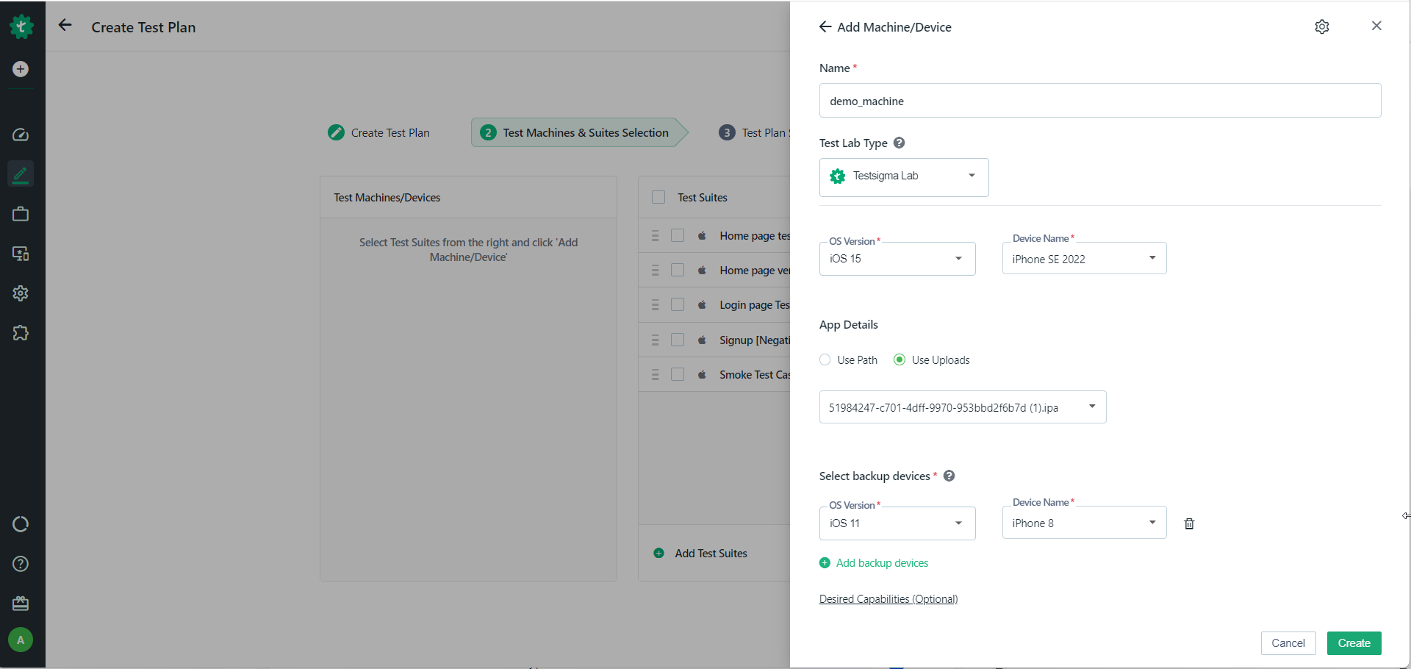Open the backup iOS 11 version dropdown

[897, 523]
